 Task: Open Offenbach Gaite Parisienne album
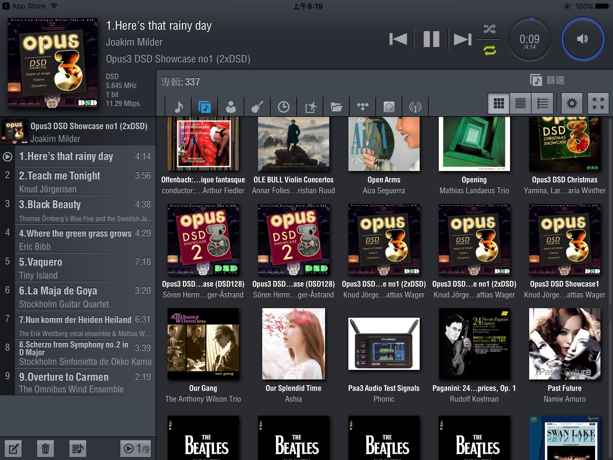(x=203, y=144)
